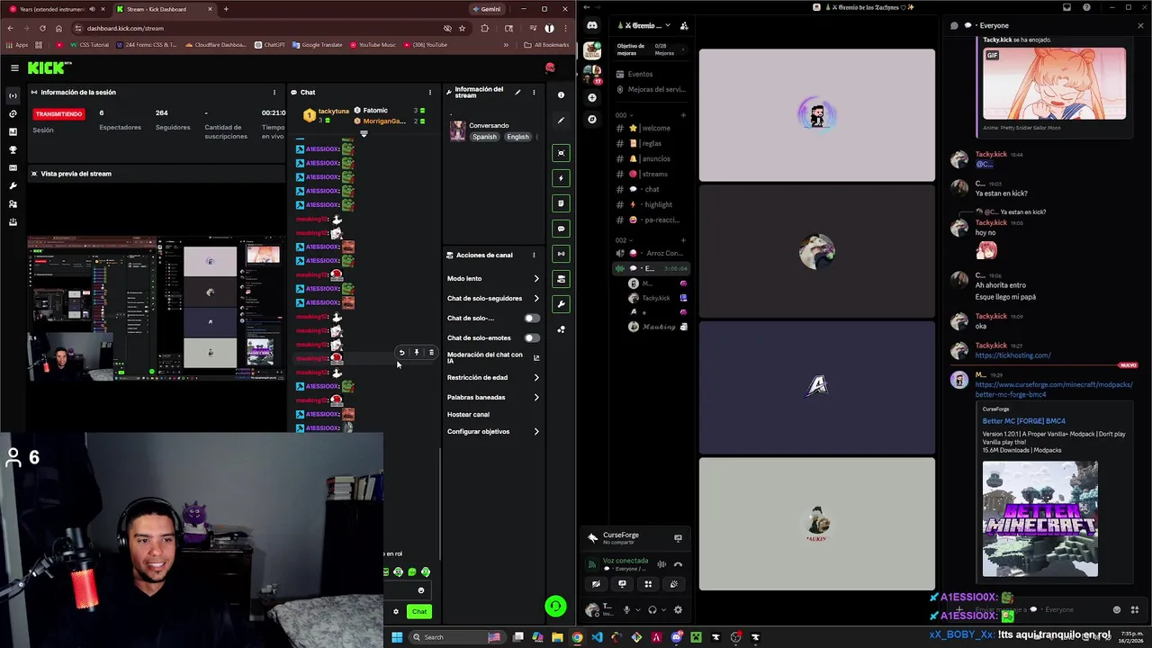Viewport: 1152px width, 648px height.
Task: Open the Discord server name dropdown
Action: [x=644, y=25]
